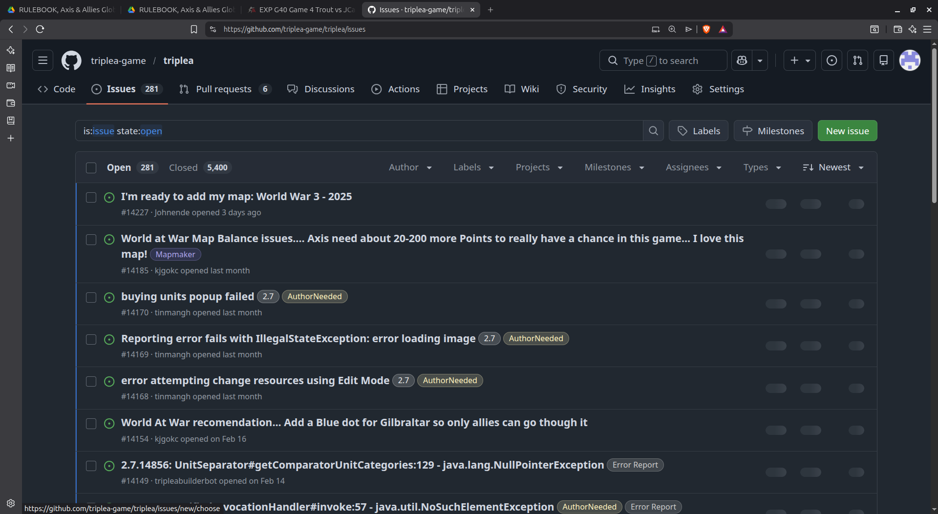Viewport: 938px width, 514px height.
Task: Open your GitHub notifications inbox
Action: click(x=883, y=60)
